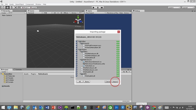The width and height of the screenshot is (196, 110).
Task: Open the Textured draw mode dropdown
Action: (35, 13)
